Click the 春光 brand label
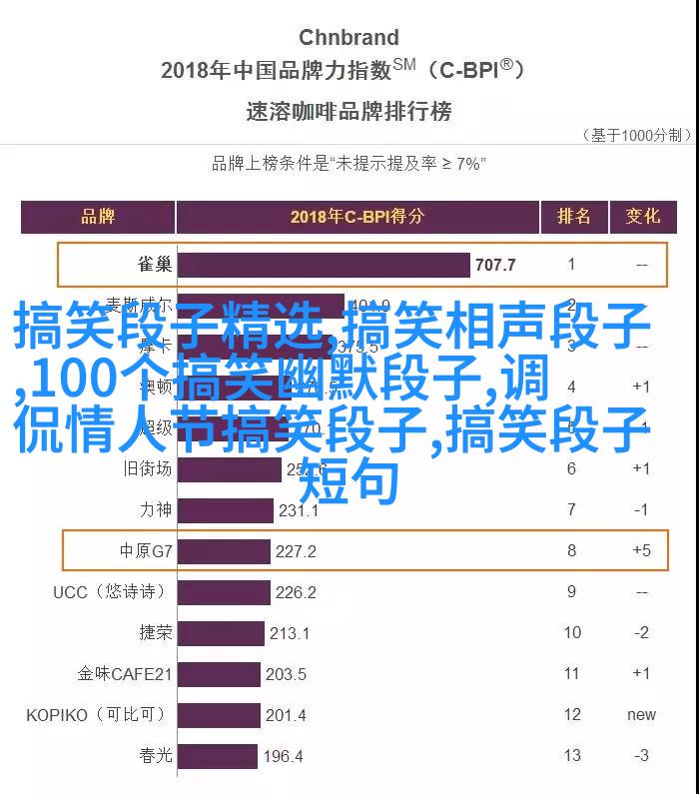 point(155,756)
